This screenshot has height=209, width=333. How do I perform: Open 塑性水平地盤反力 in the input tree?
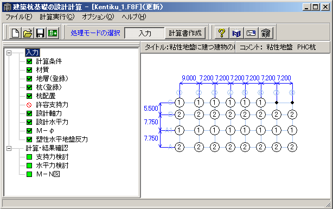[x=62, y=140]
